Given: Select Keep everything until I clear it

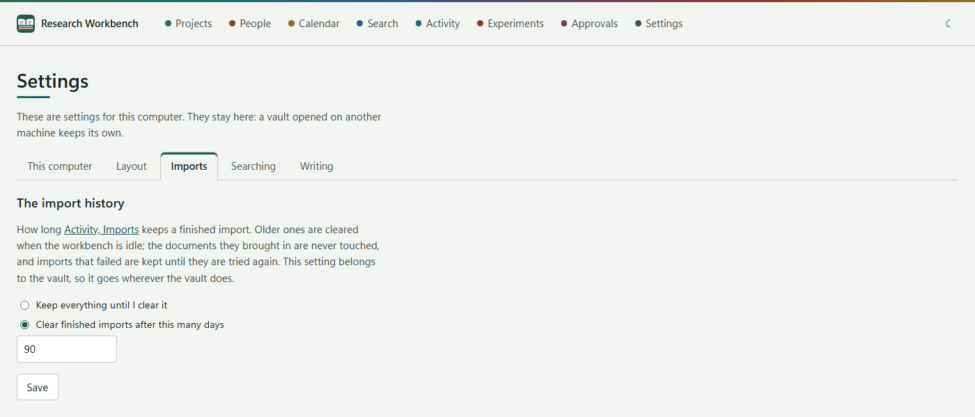Looking at the screenshot, I should click(25, 305).
